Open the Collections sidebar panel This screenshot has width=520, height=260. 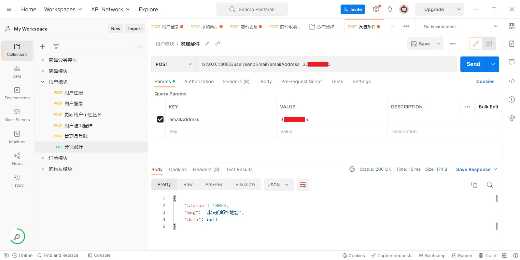point(17,50)
